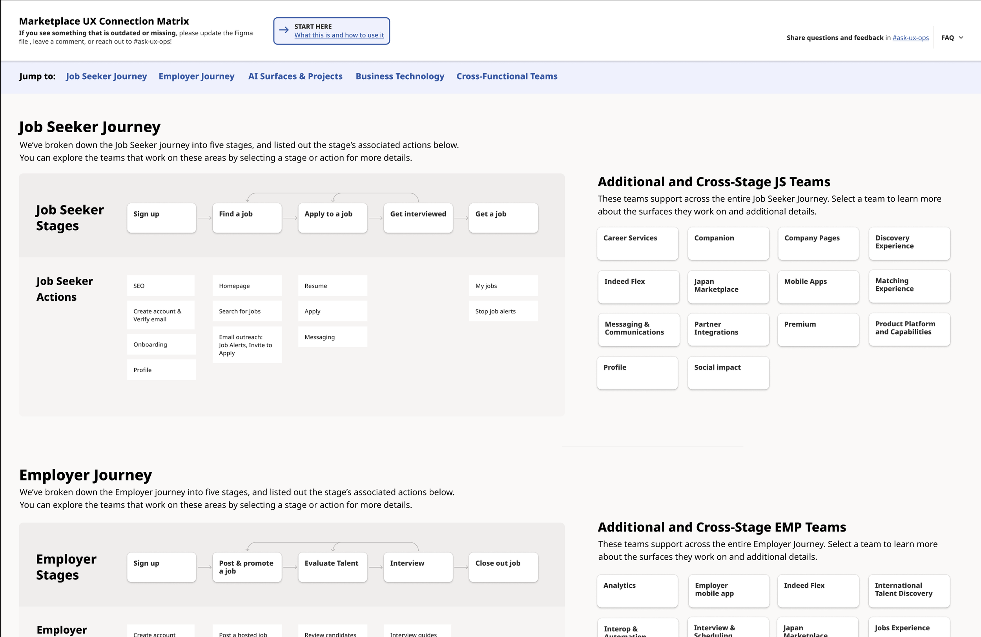Jump to Employer Journey section
981x637 pixels.
tap(196, 76)
